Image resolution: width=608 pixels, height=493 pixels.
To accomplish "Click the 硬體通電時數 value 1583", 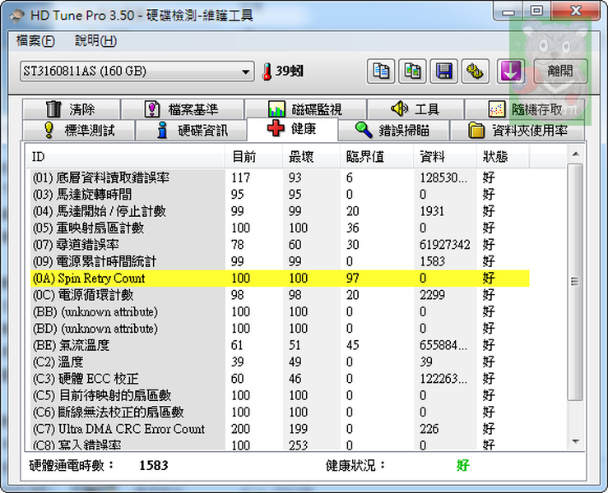I will 154,465.
